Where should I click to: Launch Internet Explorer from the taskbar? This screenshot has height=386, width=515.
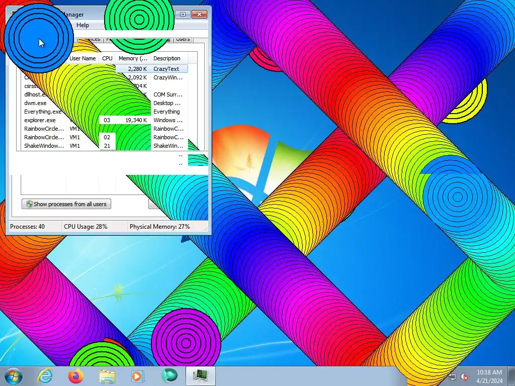(45, 376)
